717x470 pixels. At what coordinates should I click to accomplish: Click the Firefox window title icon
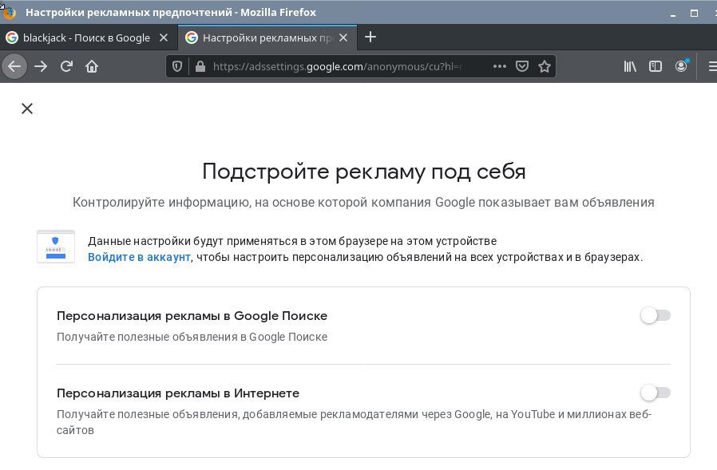click(9, 12)
